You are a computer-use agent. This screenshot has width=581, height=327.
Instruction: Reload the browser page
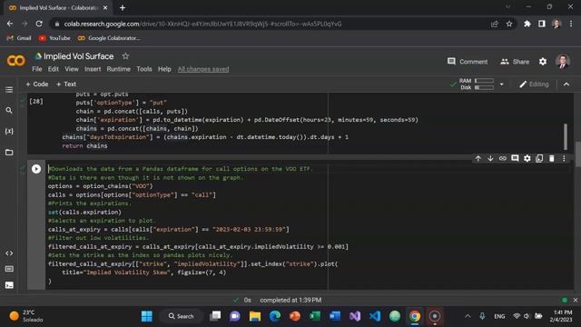click(x=39, y=24)
